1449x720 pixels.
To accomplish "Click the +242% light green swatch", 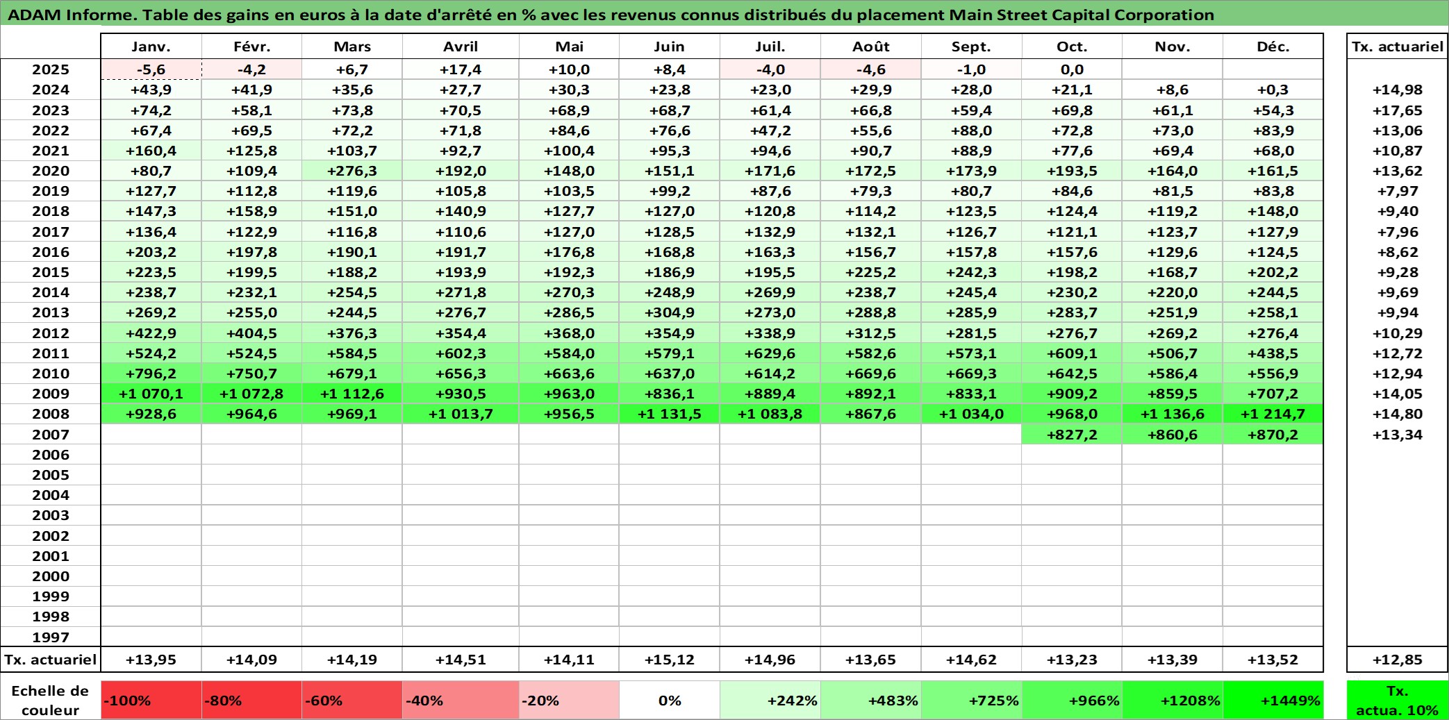I will [x=770, y=700].
